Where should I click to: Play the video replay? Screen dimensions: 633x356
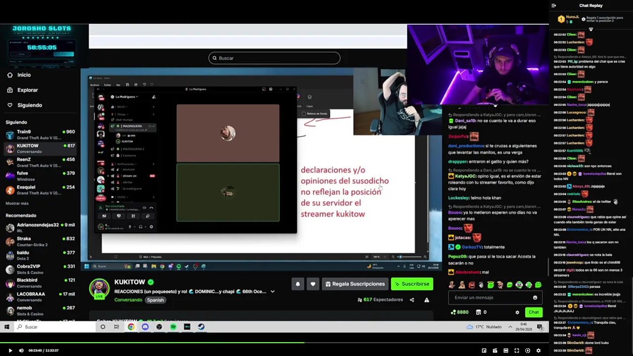pos(10,351)
